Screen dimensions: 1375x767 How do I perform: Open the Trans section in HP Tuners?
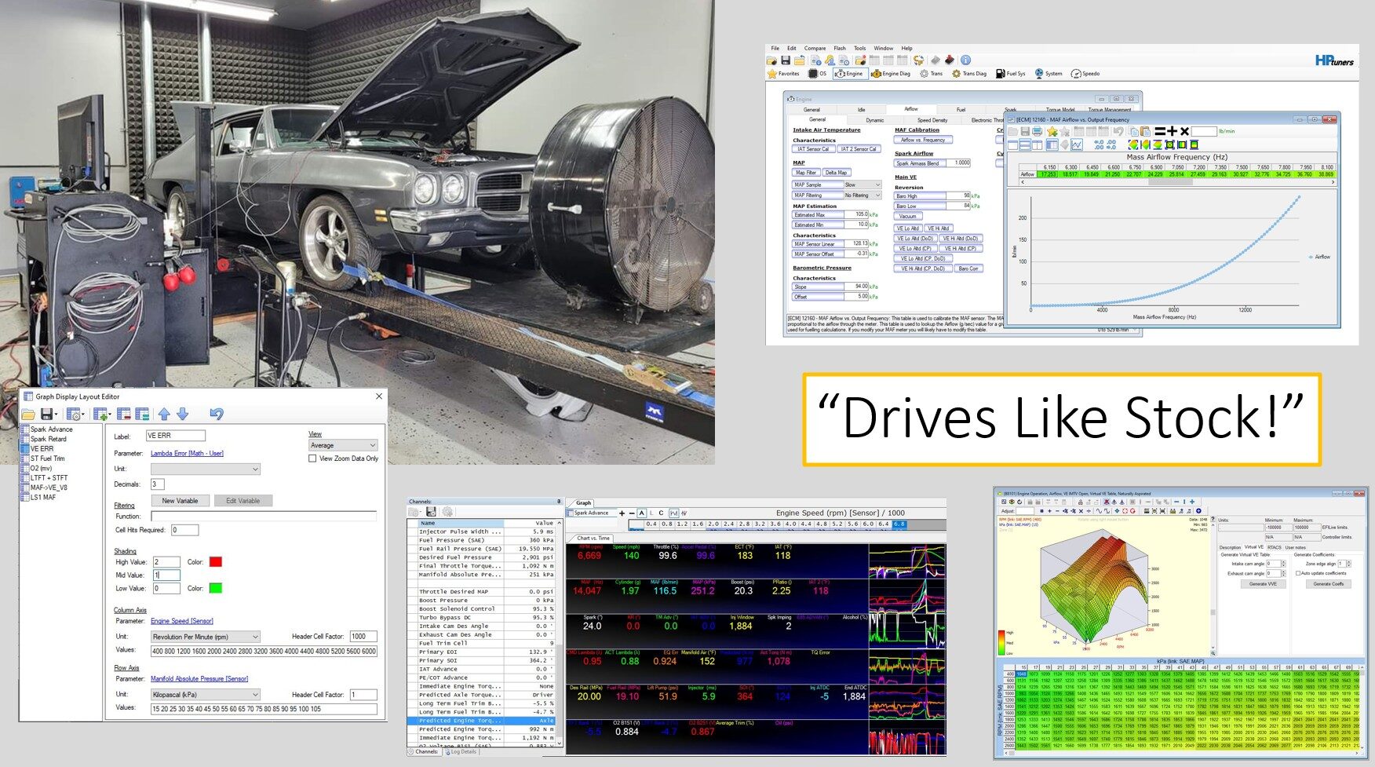932,74
